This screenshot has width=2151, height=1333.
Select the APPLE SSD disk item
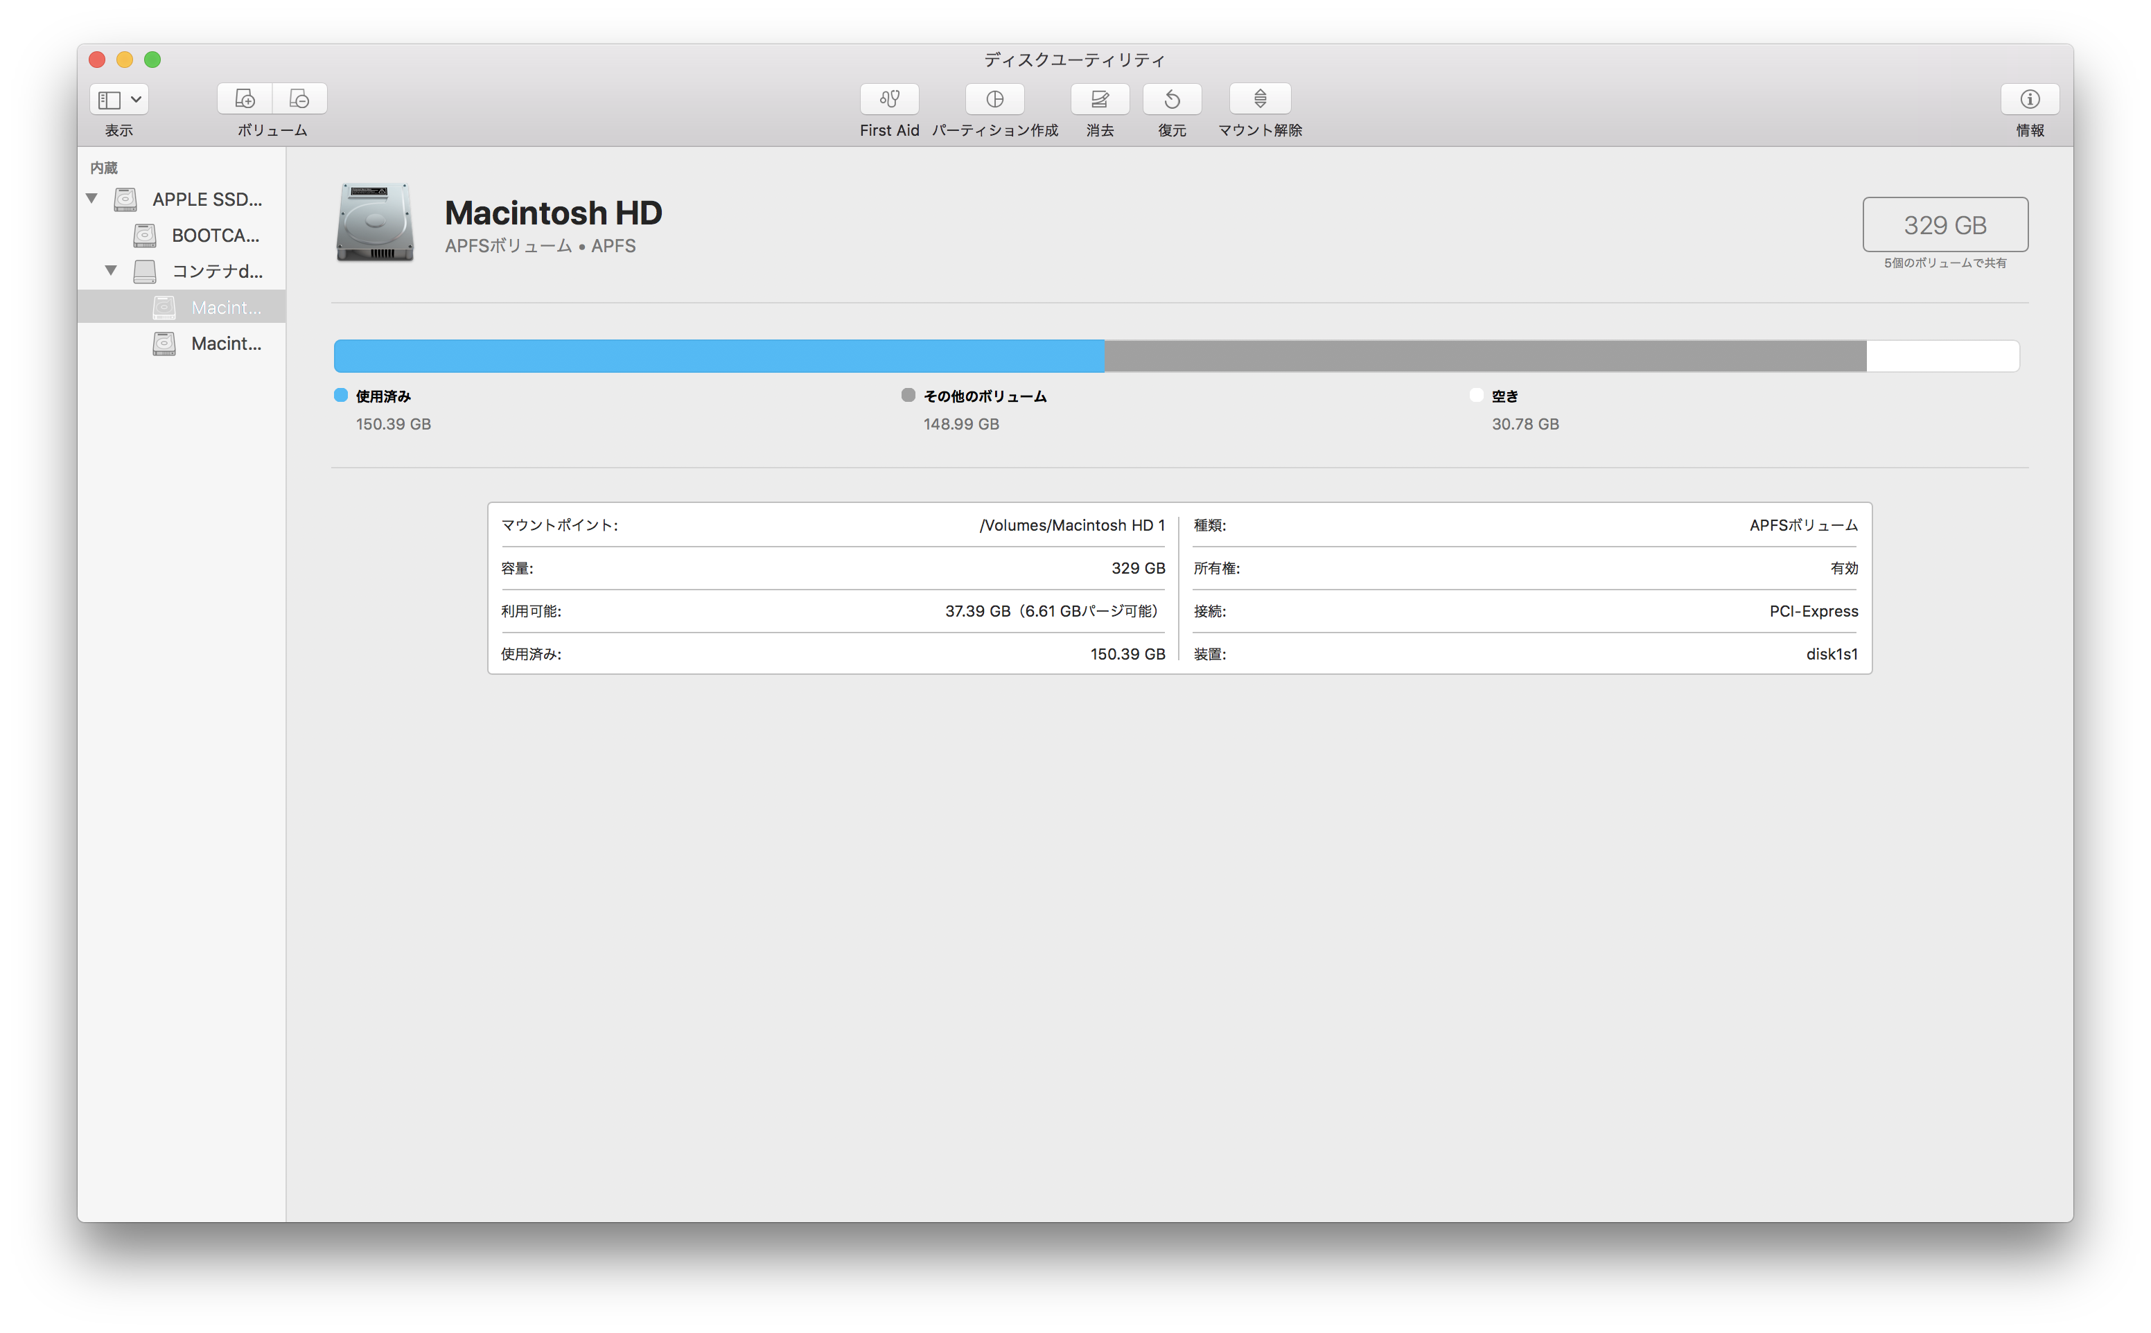click(x=207, y=200)
